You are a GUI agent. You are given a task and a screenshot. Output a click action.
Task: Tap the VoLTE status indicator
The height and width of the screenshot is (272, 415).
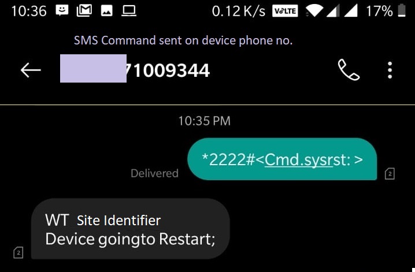click(x=285, y=11)
